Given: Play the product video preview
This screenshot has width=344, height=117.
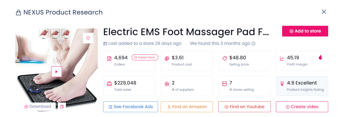Looking at the screenshot, I should [x=57, y=72].
